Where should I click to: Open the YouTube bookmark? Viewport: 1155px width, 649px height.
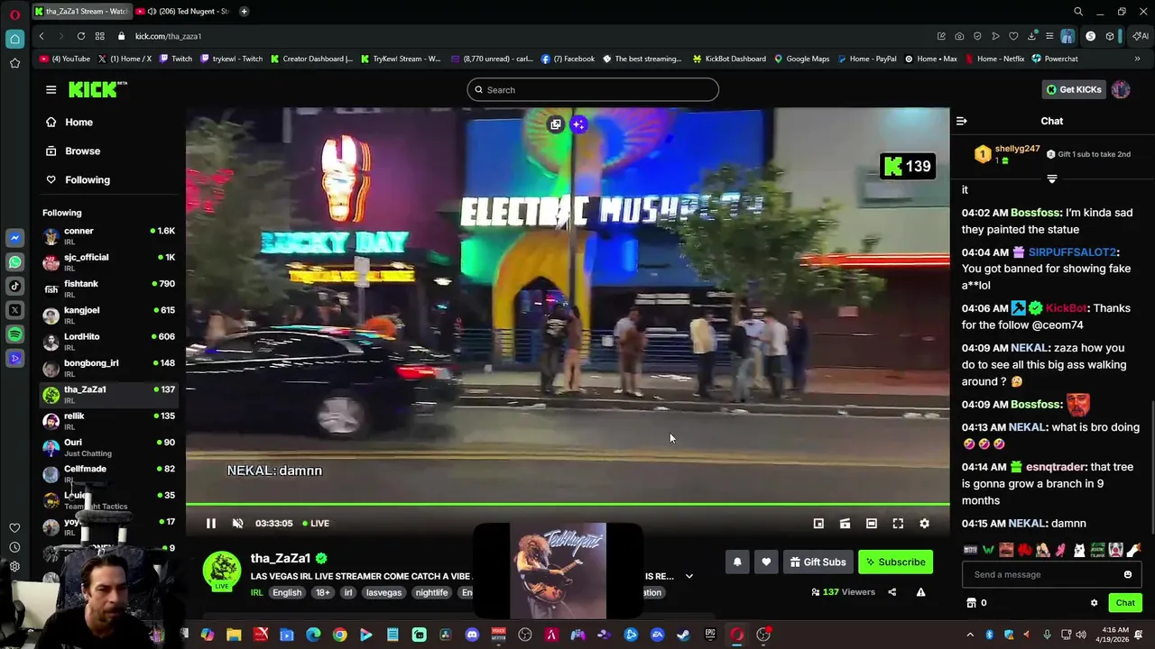tap(65, 59)
